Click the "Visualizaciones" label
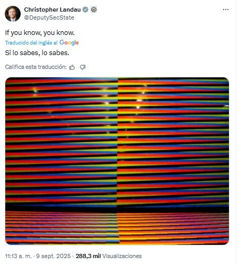 point(122,256)
